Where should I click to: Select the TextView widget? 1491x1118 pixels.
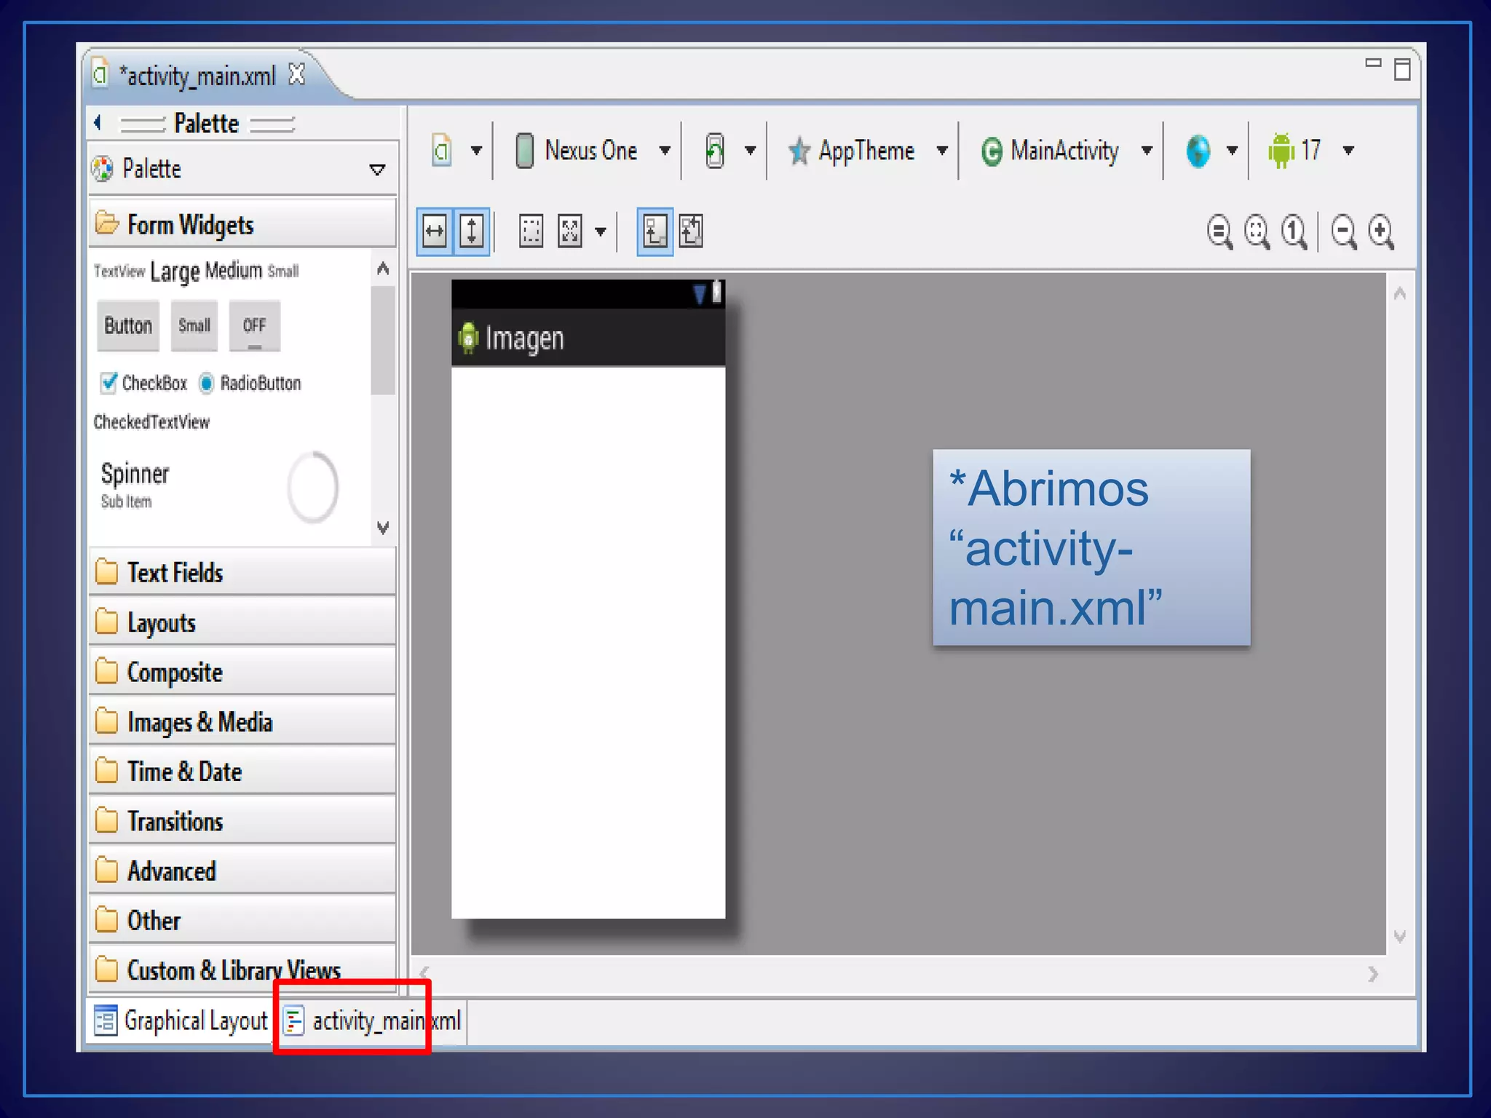[119, 271]
